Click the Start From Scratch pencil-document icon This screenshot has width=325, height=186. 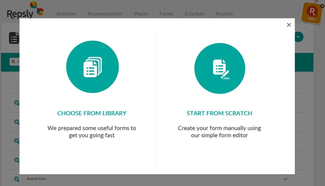coord(220,68)
